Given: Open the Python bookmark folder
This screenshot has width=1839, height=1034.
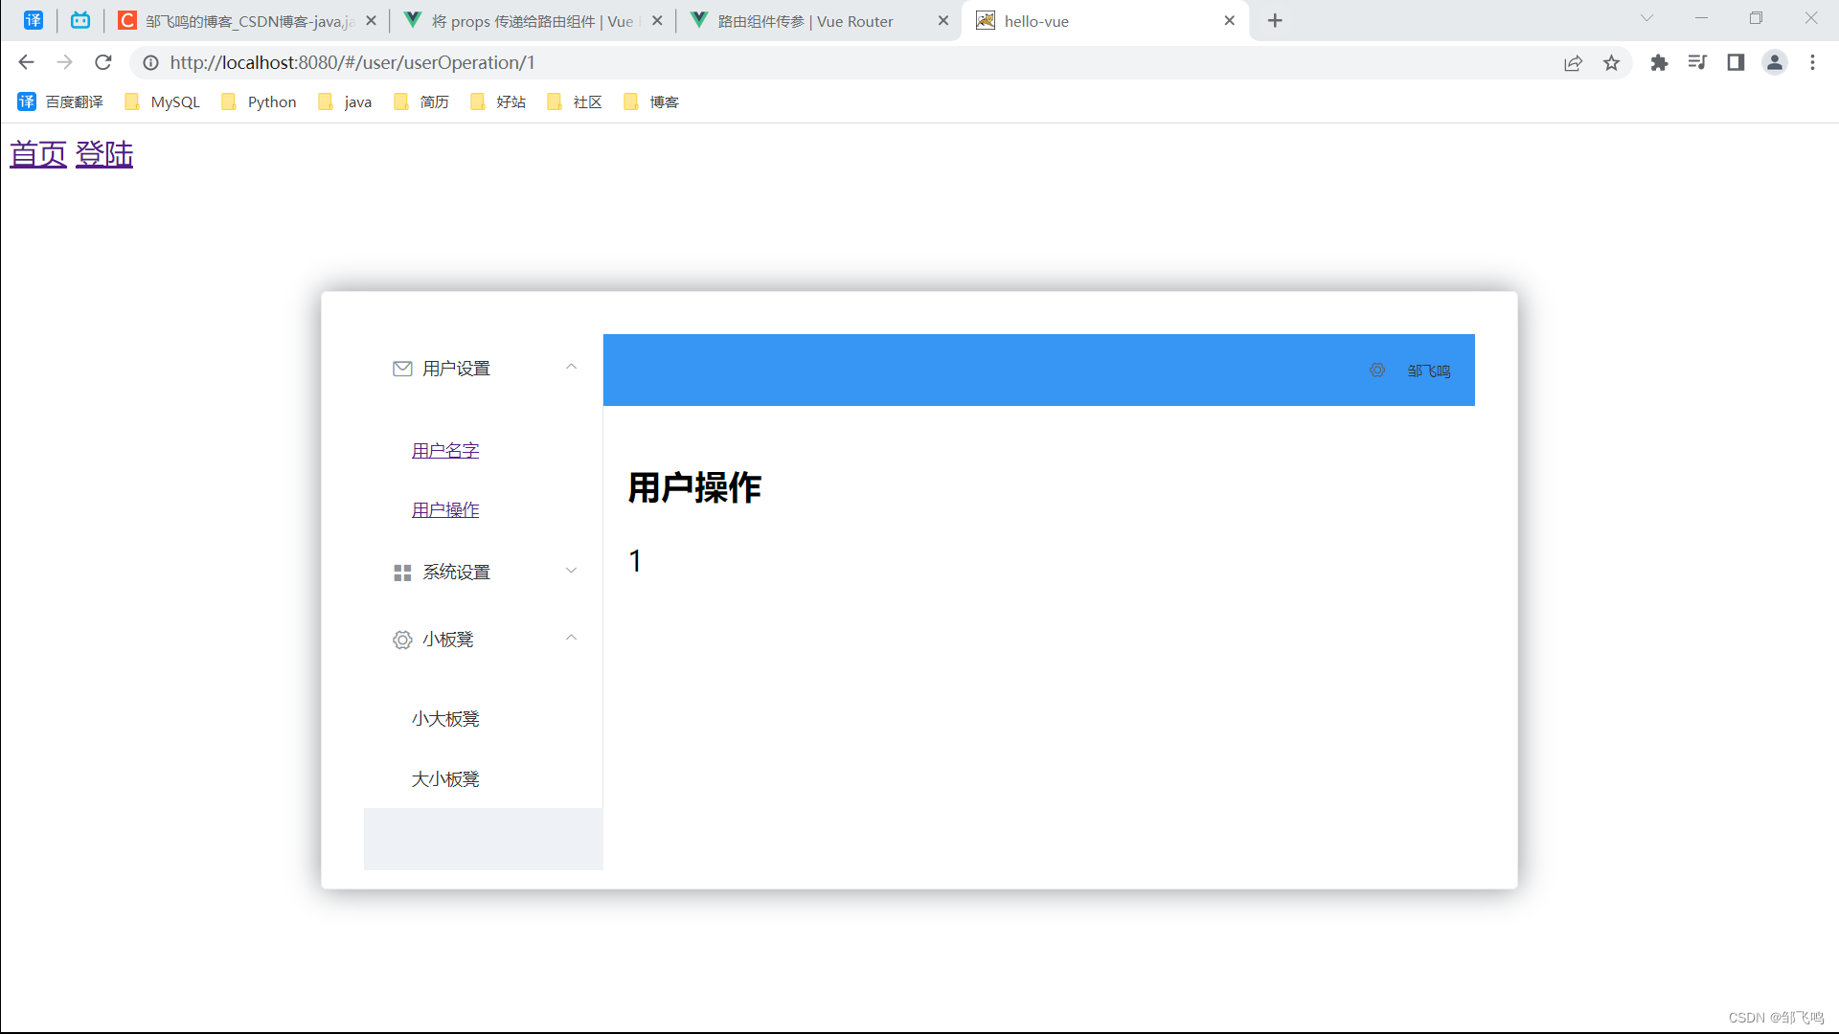Looking at the screenshot, I should 259,101.
